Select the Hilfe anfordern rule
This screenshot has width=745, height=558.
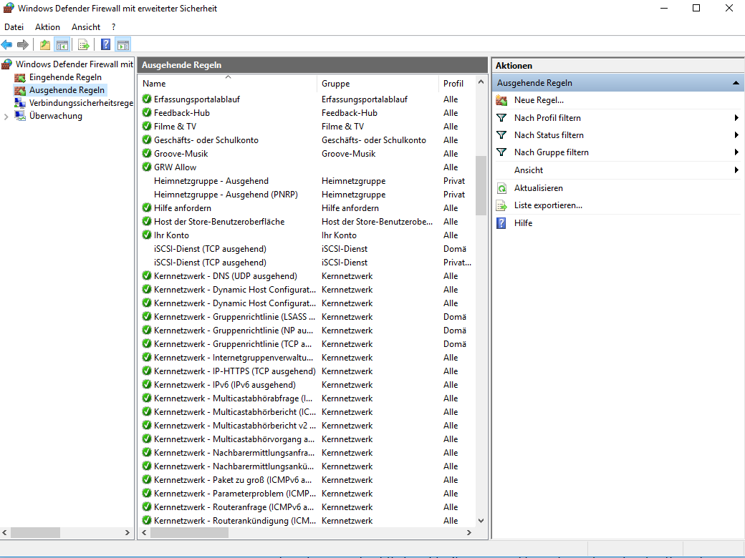tap(183, 208)
